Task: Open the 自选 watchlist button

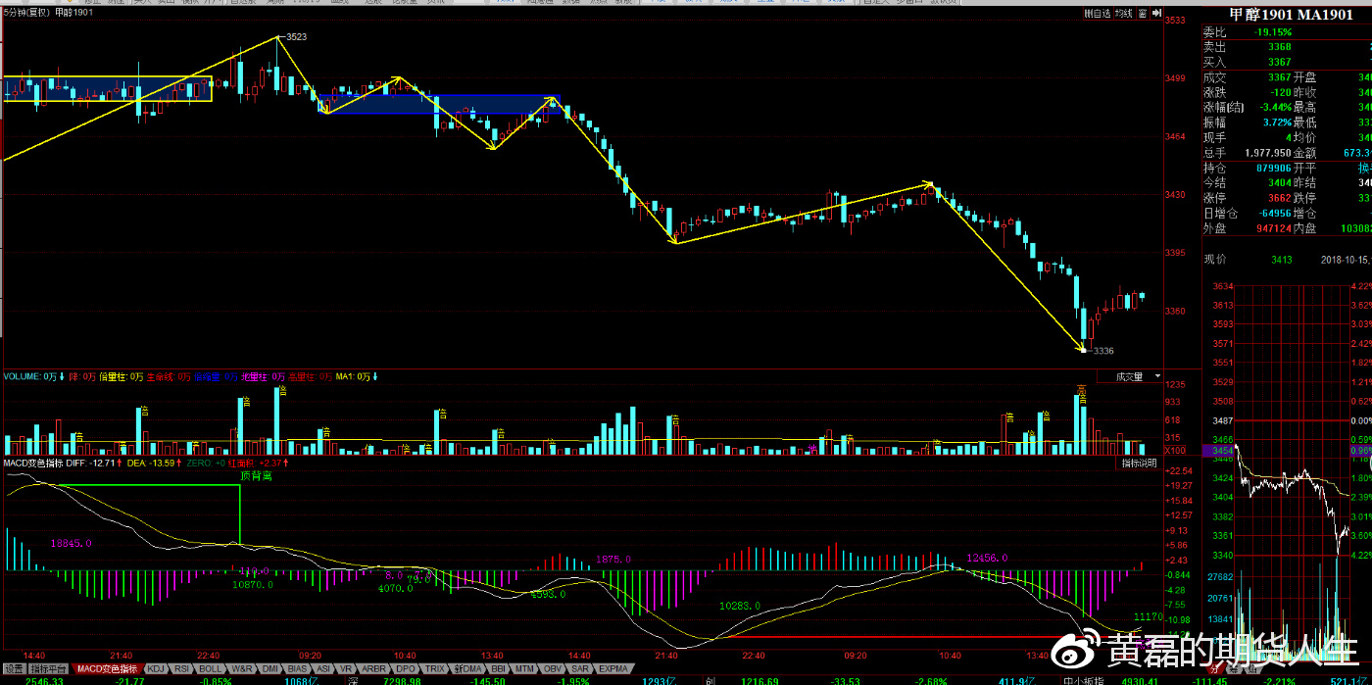Action: [1099, 13]
